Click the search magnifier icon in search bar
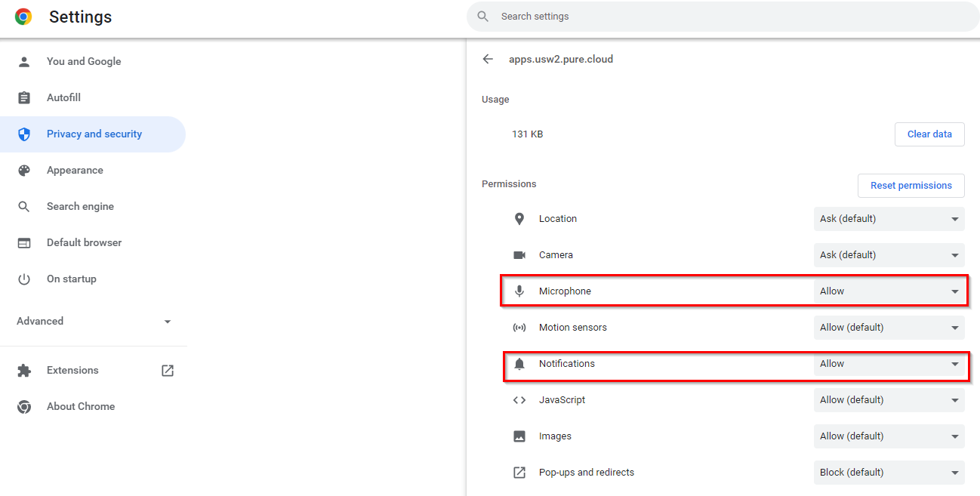The height and width of the screenshot is (496, 980). (x=483, y=17)
